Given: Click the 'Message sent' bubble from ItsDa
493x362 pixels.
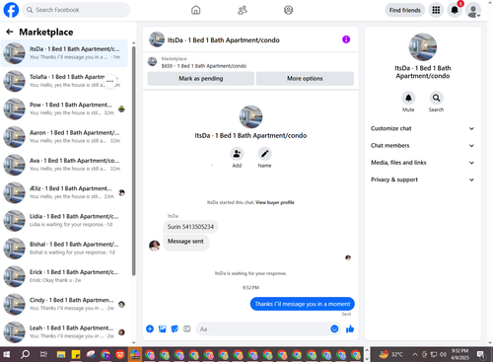Looking at the screenshot, I should [185, 242].
